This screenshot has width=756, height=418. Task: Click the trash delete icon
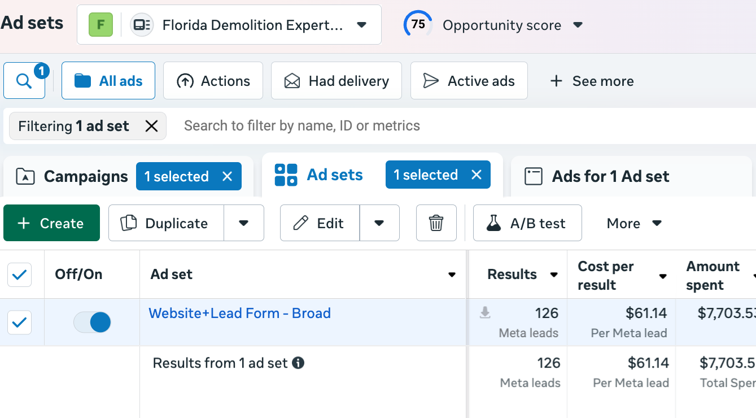coord(436,223)
